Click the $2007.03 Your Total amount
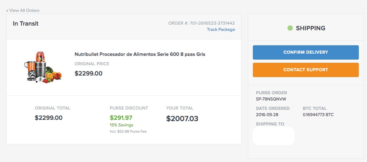Viewport: 367px width, 162px height. tap(182, 119)
